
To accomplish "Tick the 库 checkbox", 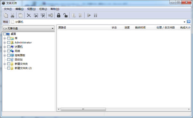I will coord(9,38).
